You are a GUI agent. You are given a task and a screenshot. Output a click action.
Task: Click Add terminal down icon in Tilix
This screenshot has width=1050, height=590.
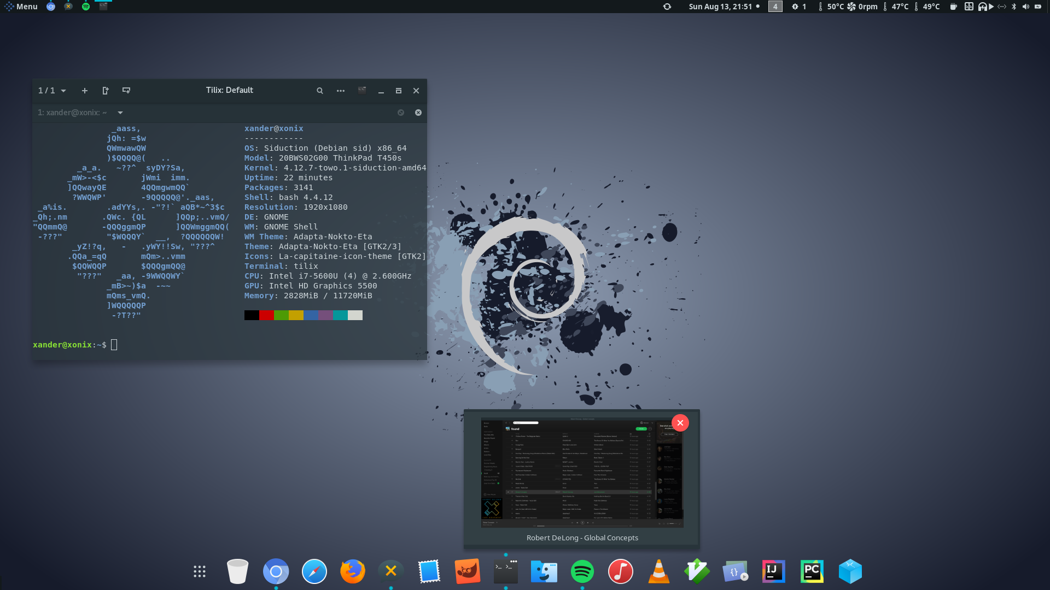[x=126, y=91]
